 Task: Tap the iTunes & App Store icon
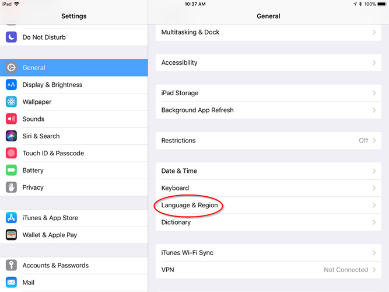point(11,218)
